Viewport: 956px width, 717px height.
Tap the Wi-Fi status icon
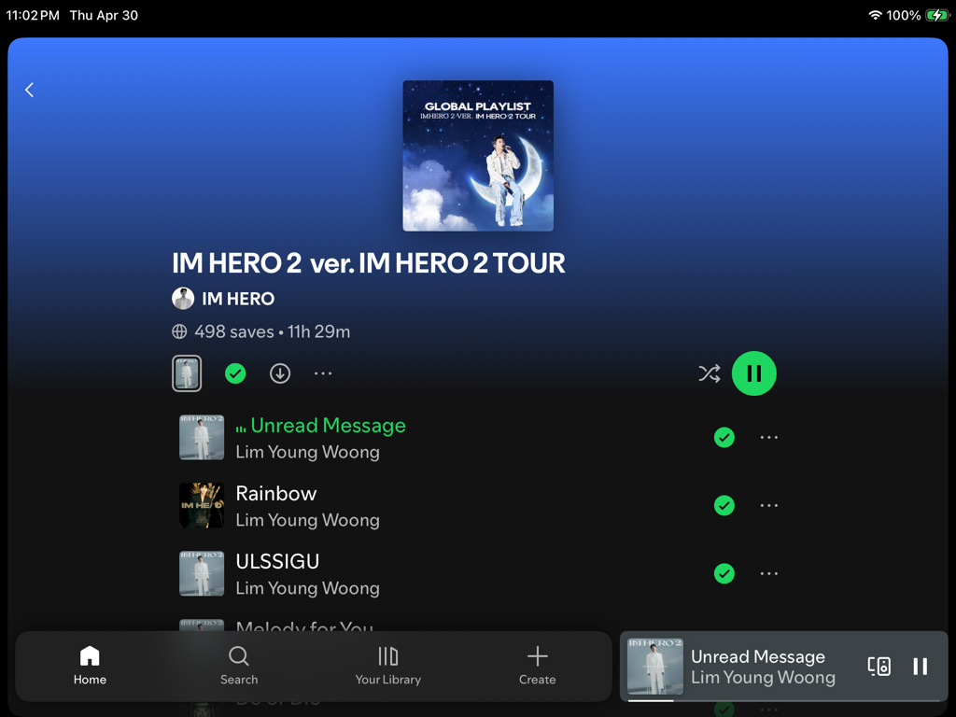coord(875,15)
